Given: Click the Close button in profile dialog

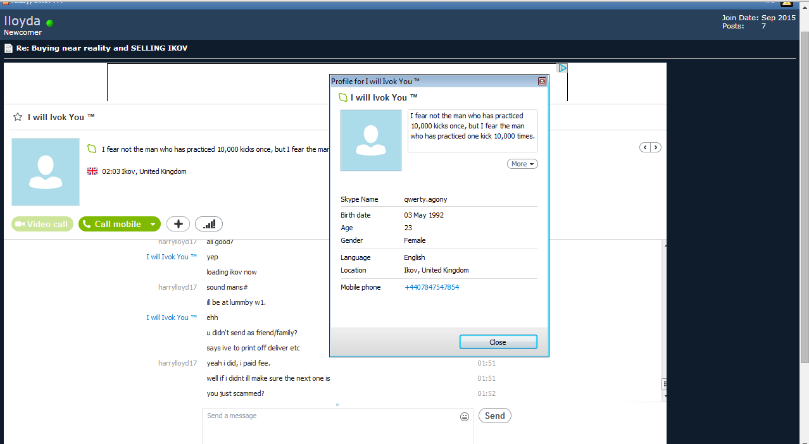Looking at the screenshot, I should pyautogui.click(x=498, y=342).
